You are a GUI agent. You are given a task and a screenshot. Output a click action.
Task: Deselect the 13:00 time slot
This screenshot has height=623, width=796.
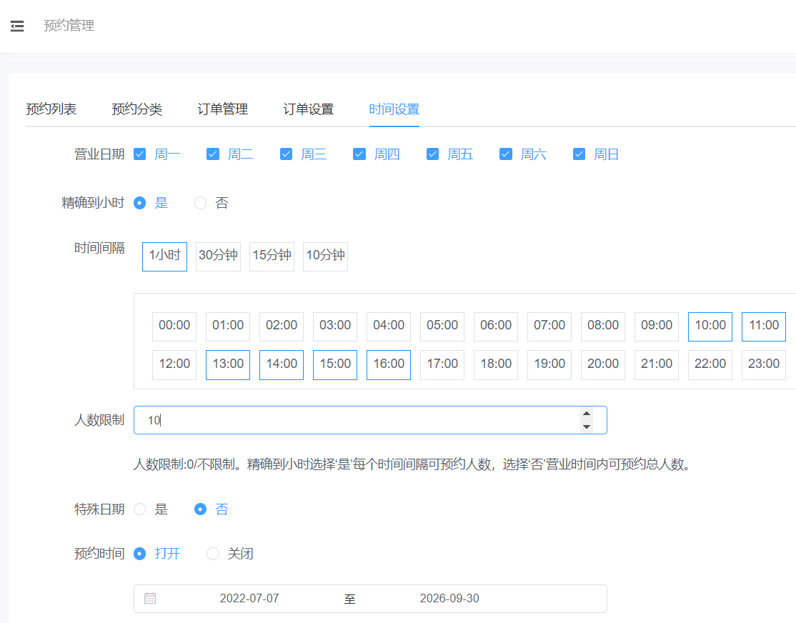click(228, 365)
